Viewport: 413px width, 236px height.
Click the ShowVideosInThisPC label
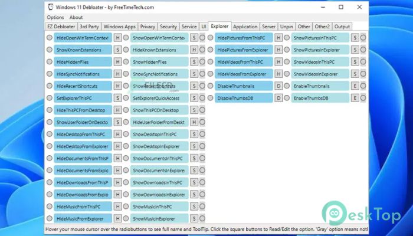[320, 62]
